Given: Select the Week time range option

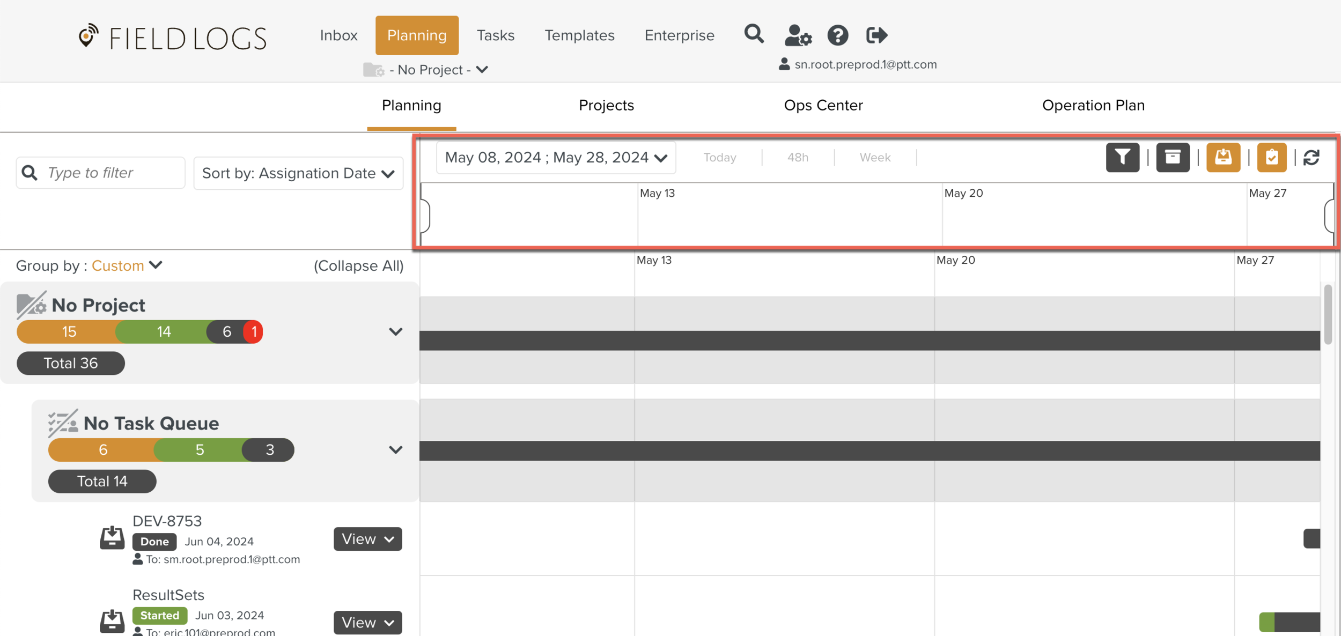Looking at the screenshot, I should point(874,158).
